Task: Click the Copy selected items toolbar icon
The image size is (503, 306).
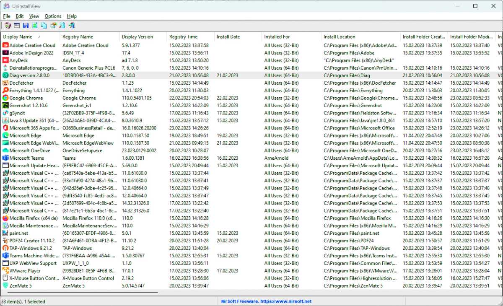Action: tap(44, 26)
